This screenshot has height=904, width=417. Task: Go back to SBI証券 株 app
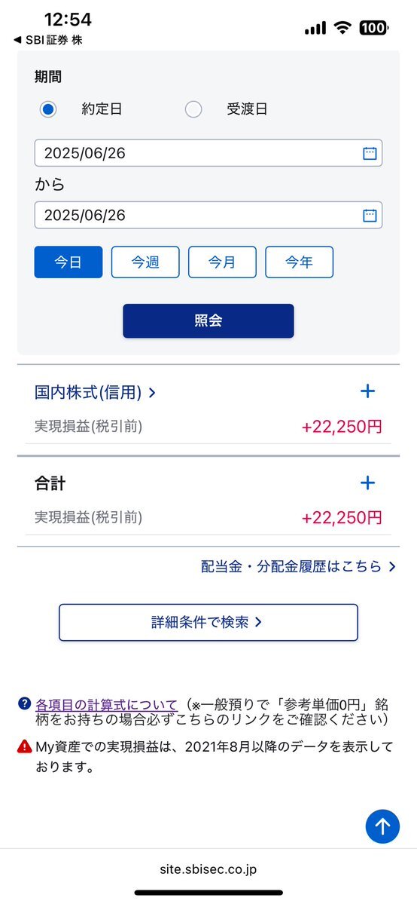[x=48, y=40]
